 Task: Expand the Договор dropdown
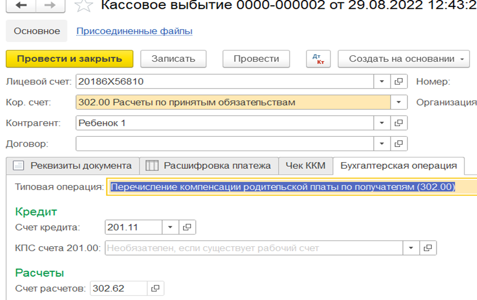[x=382, y=144]
